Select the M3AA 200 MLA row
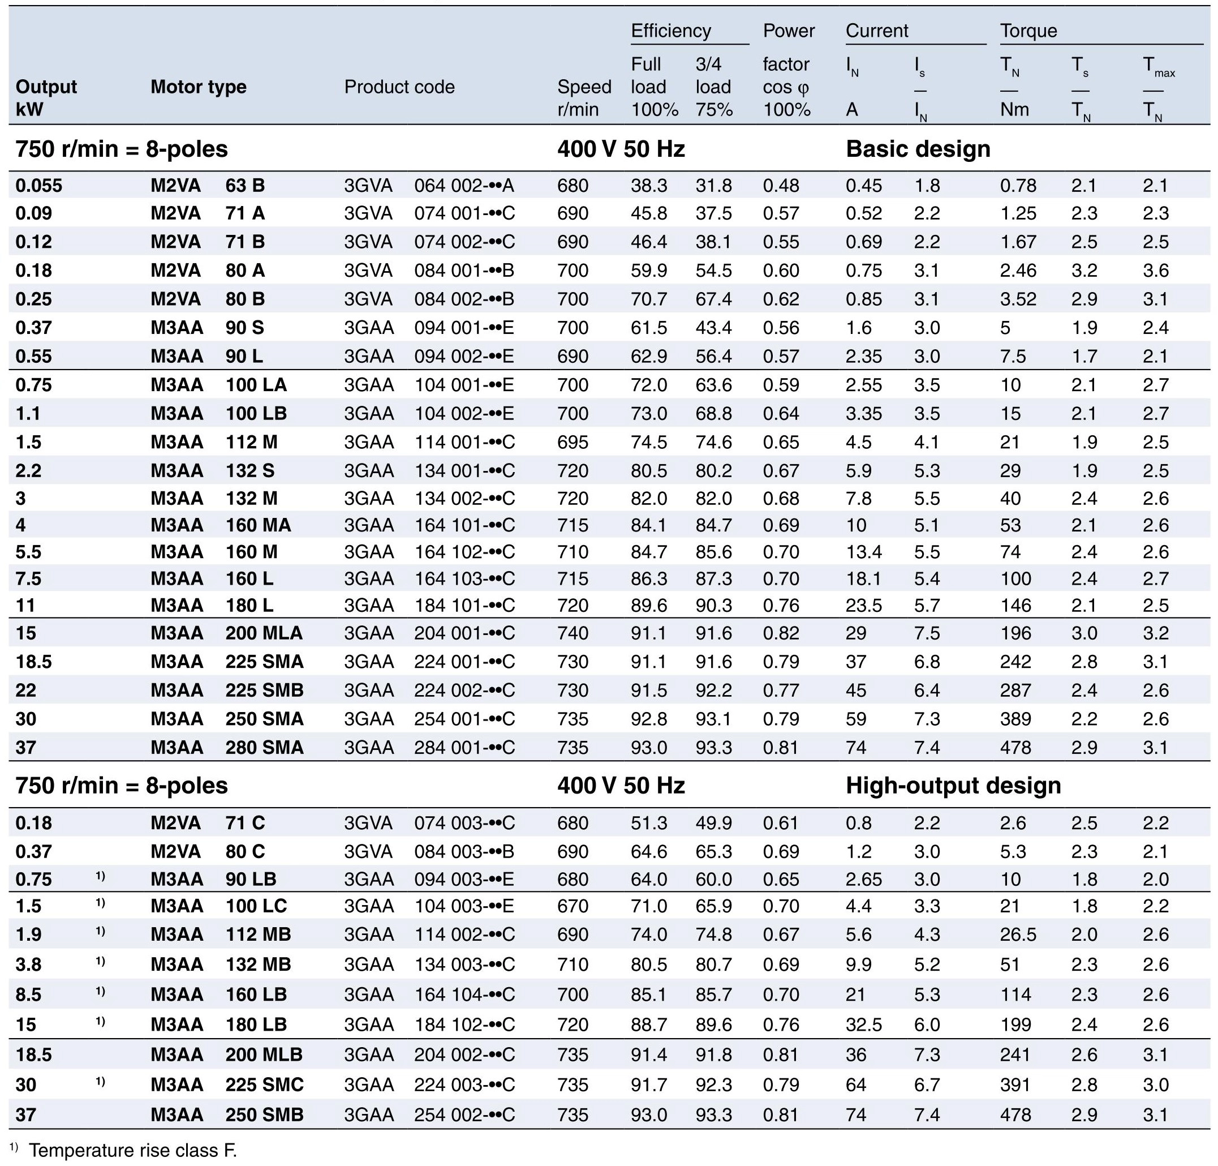The image size is (1218, 1166). click(x=226, y=633)
